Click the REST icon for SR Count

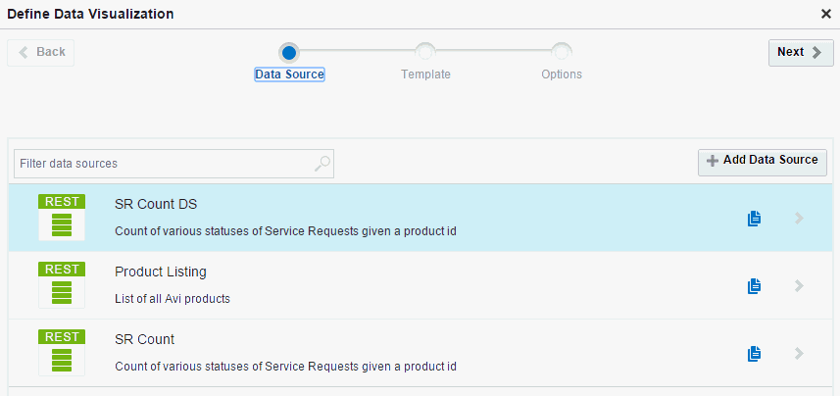[x=62, y=352]
